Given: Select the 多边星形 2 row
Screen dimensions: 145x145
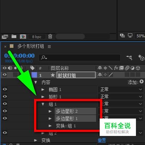Looking at the screenshot, I should pos(75,111).
